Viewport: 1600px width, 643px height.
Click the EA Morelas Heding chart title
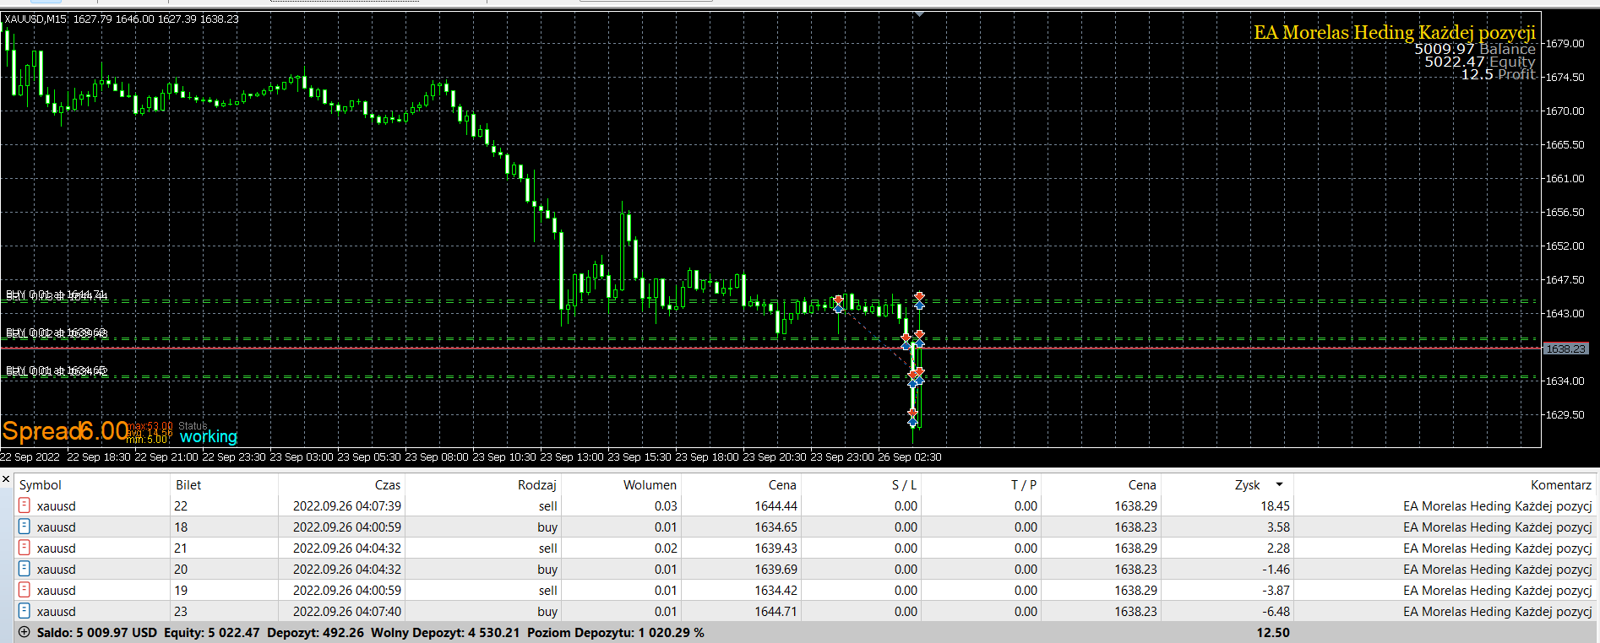point(1395,32)
